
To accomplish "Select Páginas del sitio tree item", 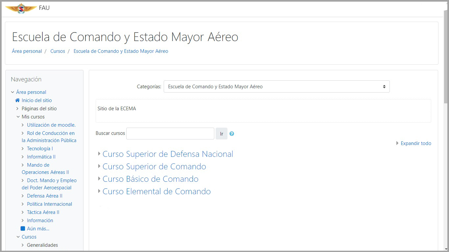I will pyautogui.click(x=39, y=109).
